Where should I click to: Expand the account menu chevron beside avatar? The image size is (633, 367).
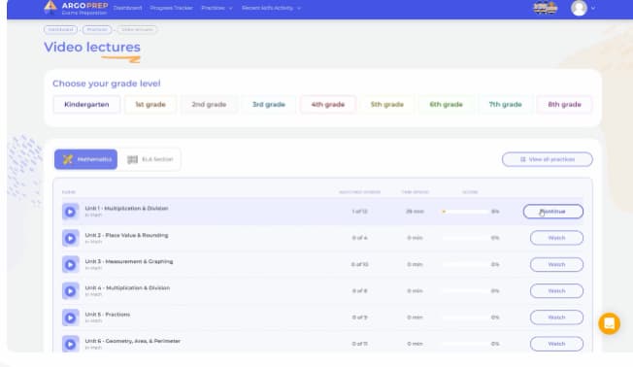pos(592,8)
